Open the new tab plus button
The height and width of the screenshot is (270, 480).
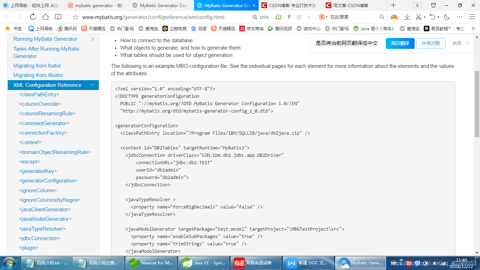point(393,5)
